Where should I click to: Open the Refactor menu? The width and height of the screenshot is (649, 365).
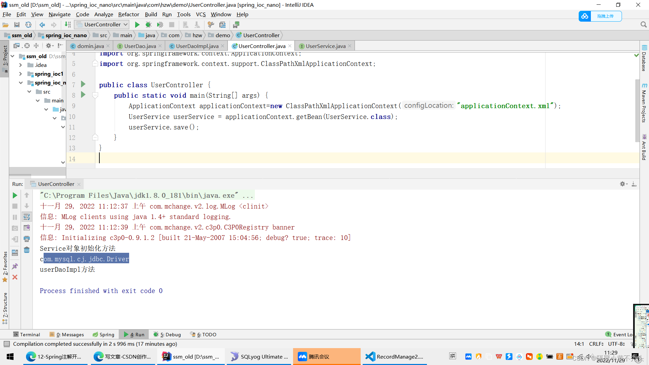coord(128,14)
